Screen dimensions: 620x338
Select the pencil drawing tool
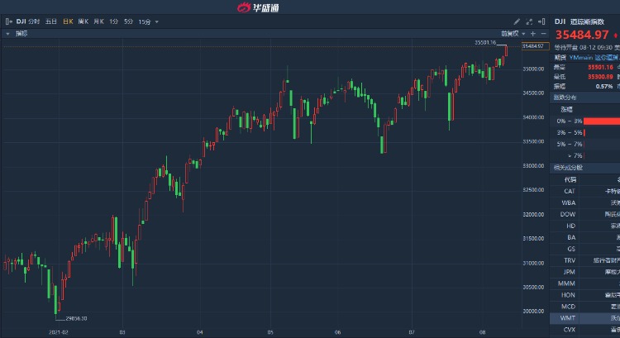(517, 21)
